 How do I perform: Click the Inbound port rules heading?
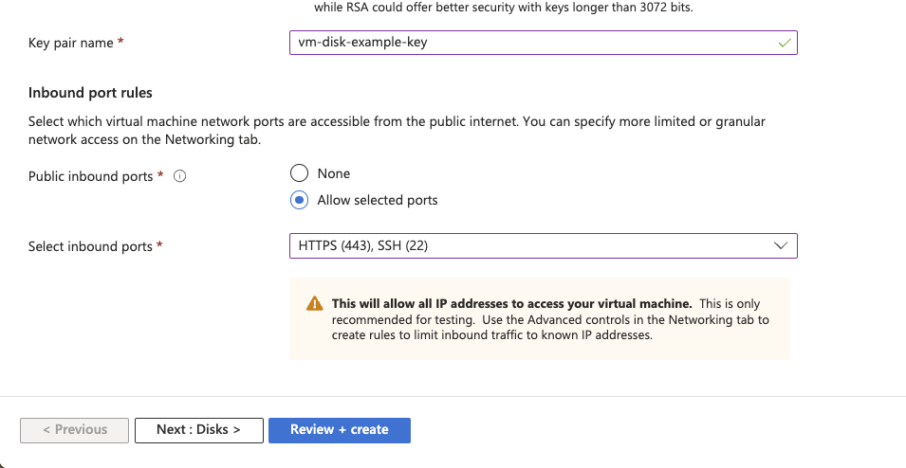tap(90, 93)
